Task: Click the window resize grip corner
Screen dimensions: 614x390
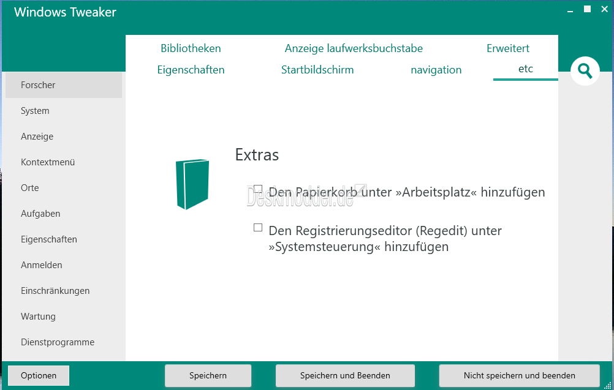Action: 608,385
